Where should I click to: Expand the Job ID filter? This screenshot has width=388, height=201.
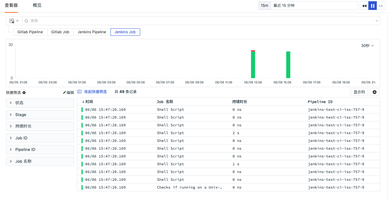[40, 138]
